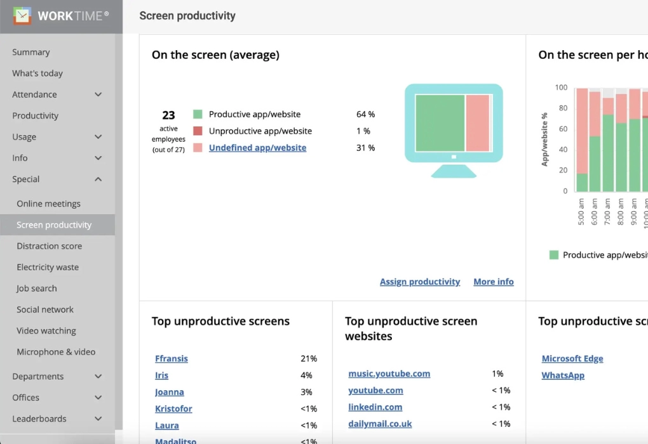Select Distraction score in sidebar
648x444 pixels.
[x=50, y=246]
